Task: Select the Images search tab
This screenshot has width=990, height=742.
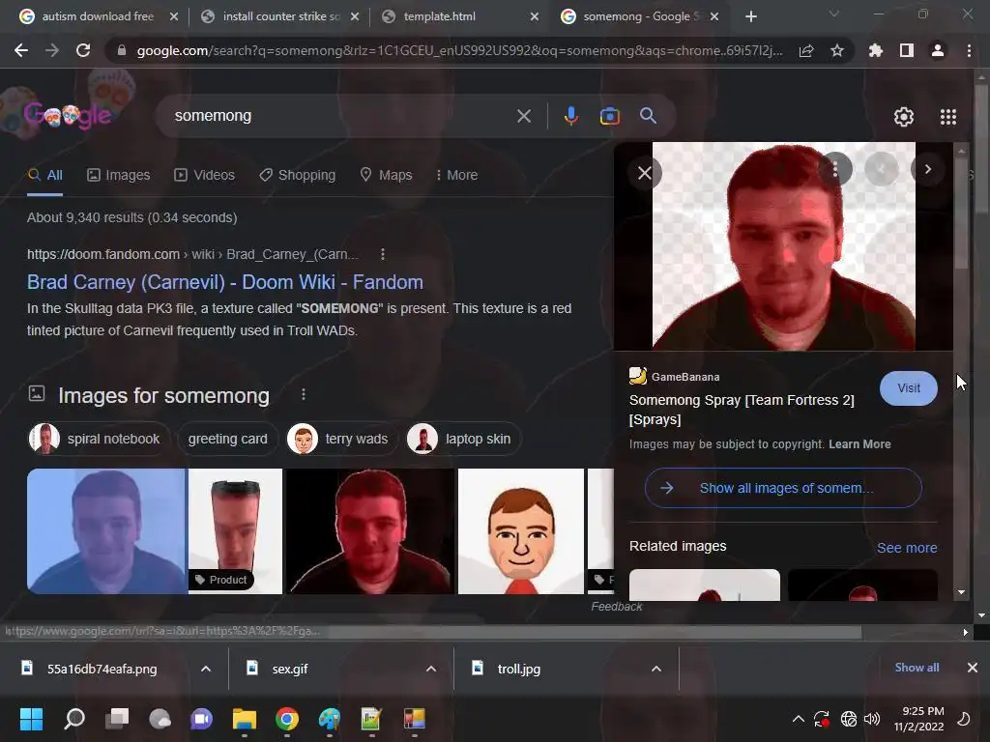Action: [119, 176]
